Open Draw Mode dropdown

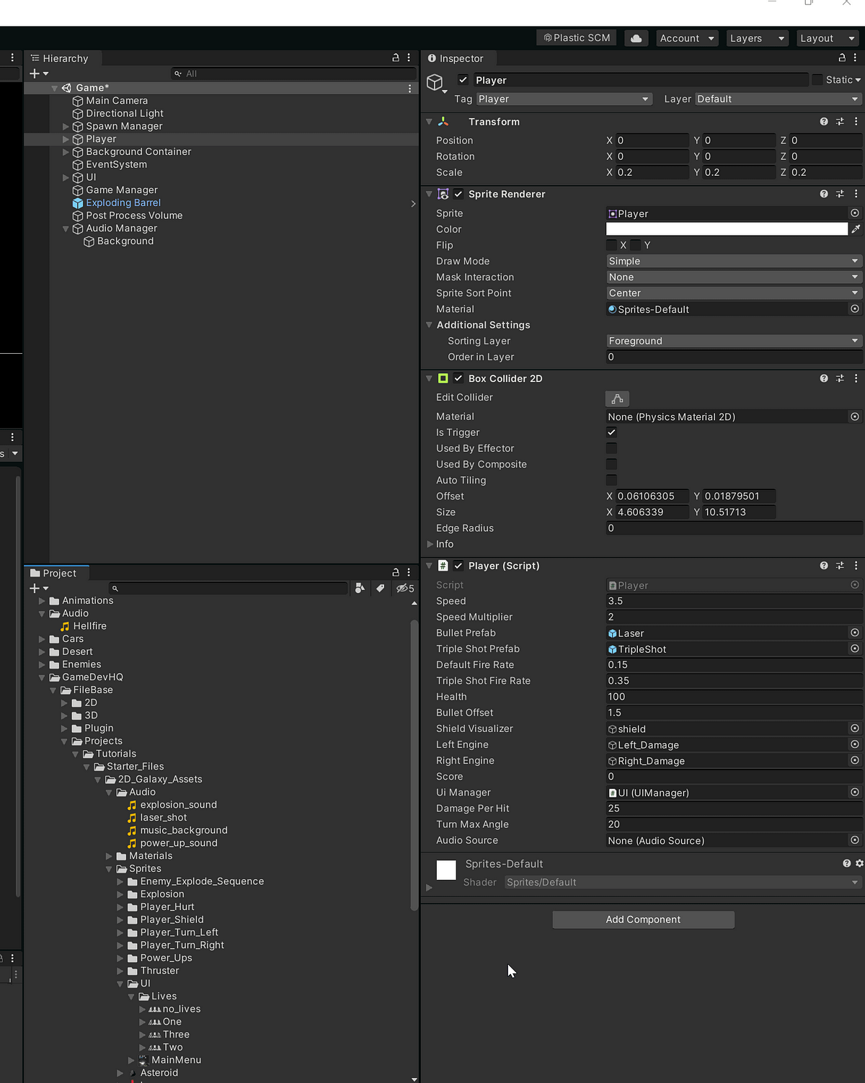[734, 261]
